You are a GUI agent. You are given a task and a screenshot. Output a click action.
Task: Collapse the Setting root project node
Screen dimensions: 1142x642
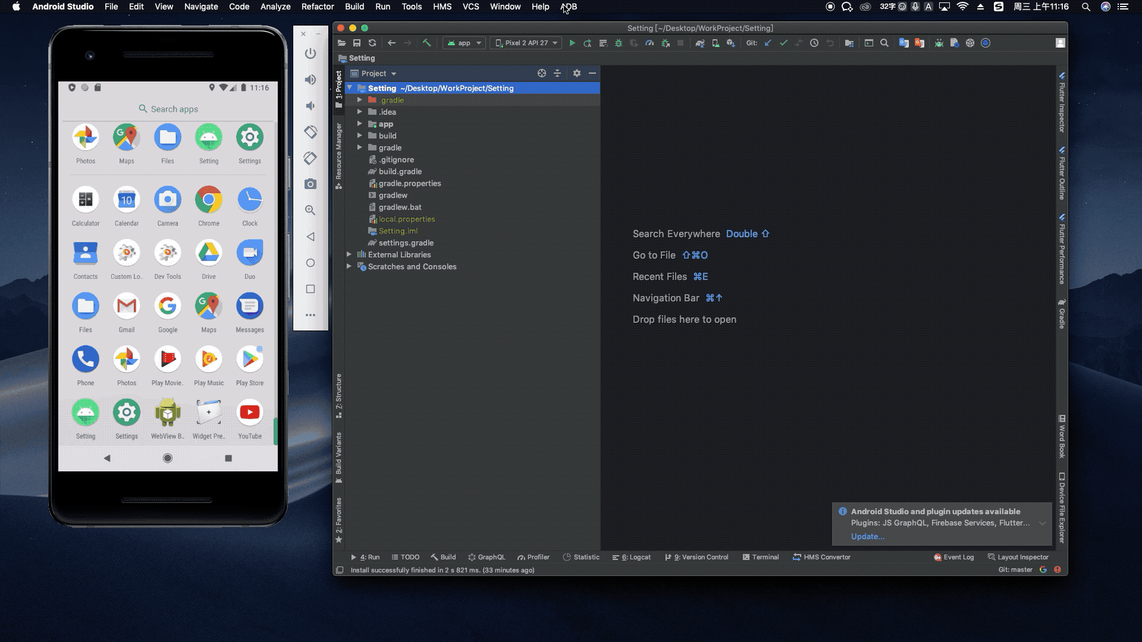(x=350, y=88)
